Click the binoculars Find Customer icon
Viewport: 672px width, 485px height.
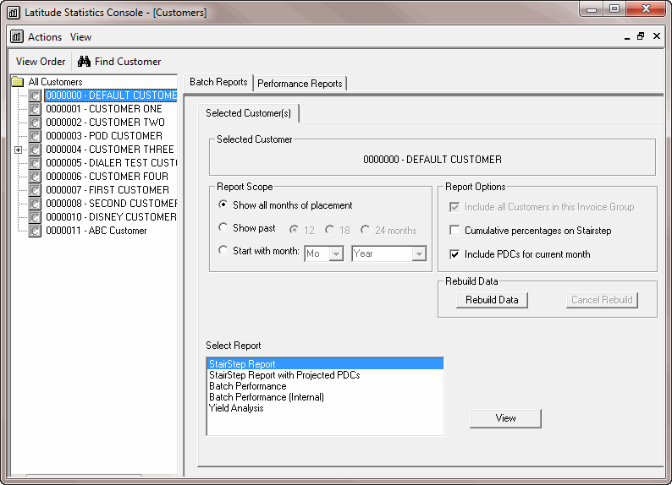pos(84,61)
